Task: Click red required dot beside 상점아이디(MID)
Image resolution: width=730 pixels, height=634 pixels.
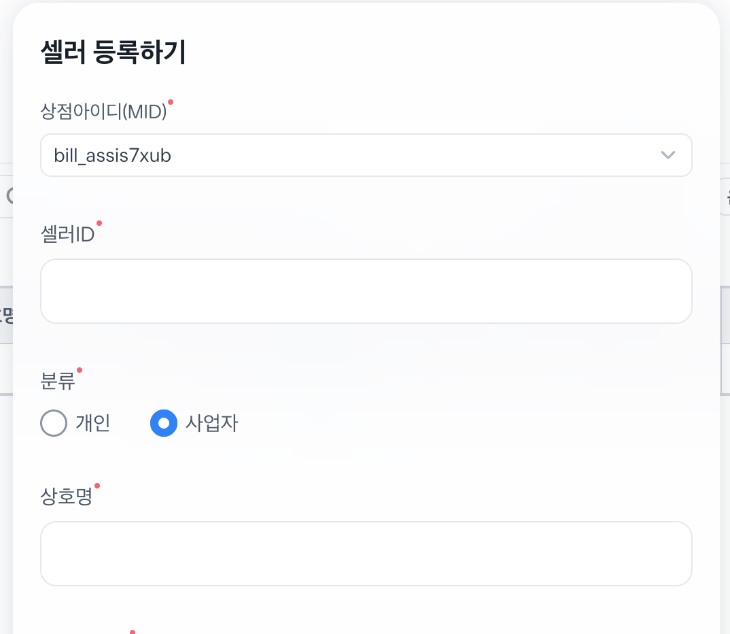Action: (171, 102)
